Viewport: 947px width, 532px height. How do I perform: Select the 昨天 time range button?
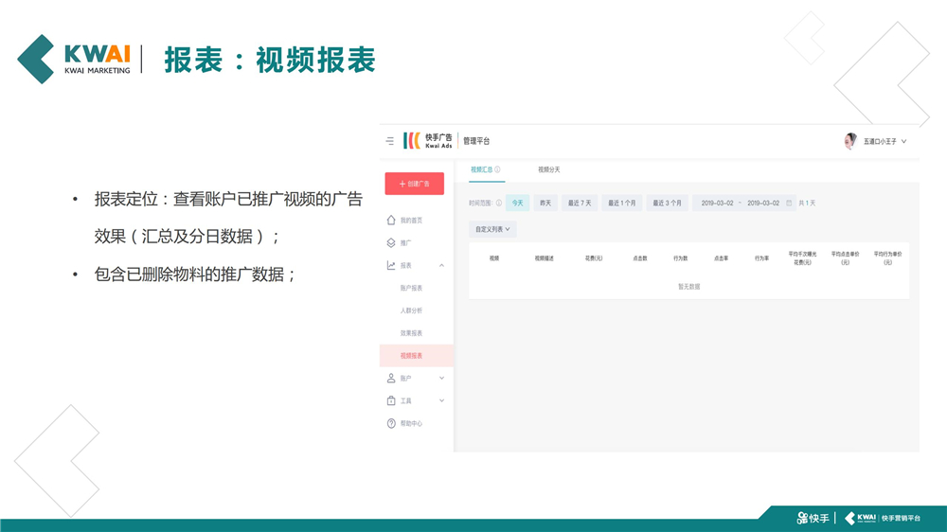[545, 203]
